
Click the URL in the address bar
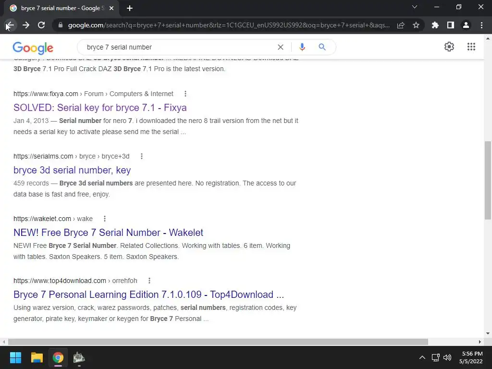click(229, 25)
